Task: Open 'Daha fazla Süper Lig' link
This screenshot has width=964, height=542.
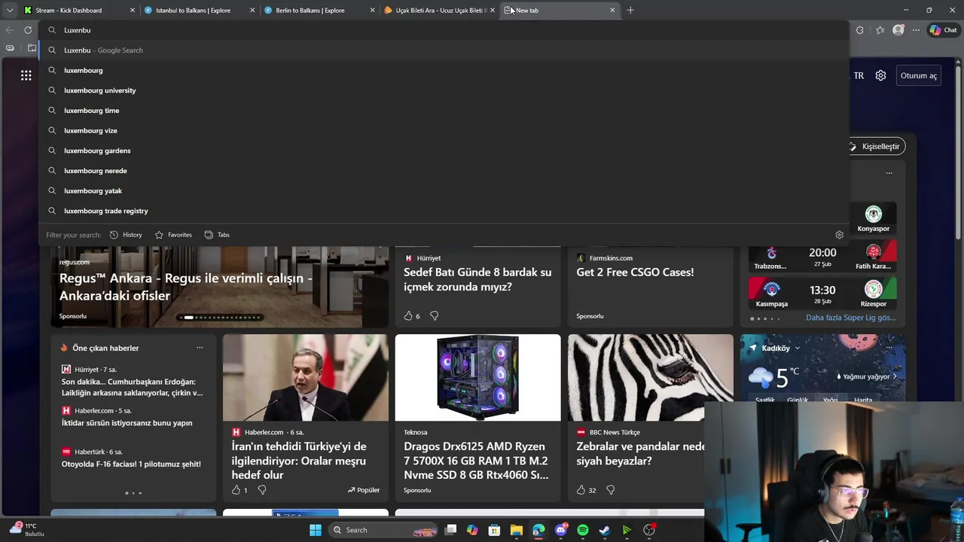Action: point(850,318)
